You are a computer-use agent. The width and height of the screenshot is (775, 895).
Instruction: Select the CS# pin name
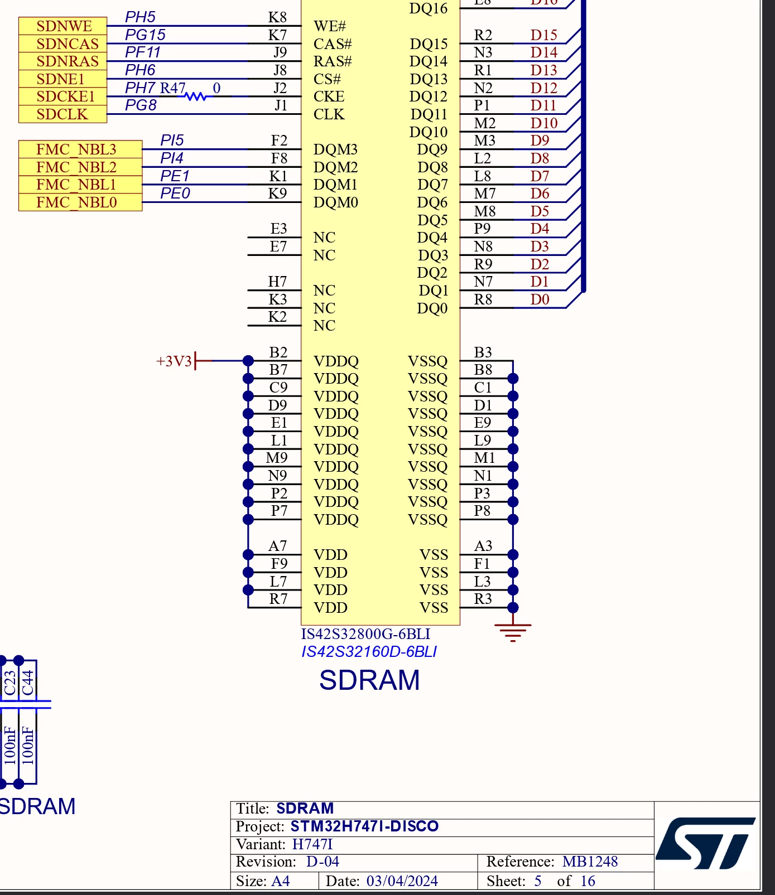[x=327, y=79]
